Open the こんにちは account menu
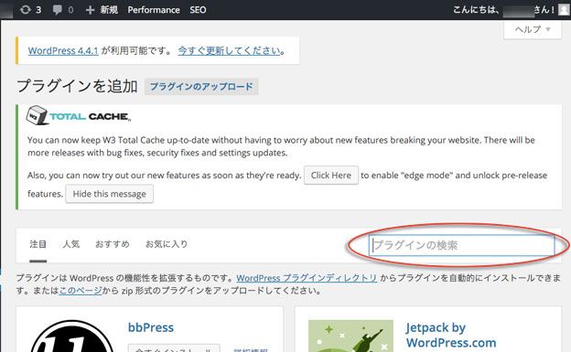571x352 pixels. click(x=504, y=9)
